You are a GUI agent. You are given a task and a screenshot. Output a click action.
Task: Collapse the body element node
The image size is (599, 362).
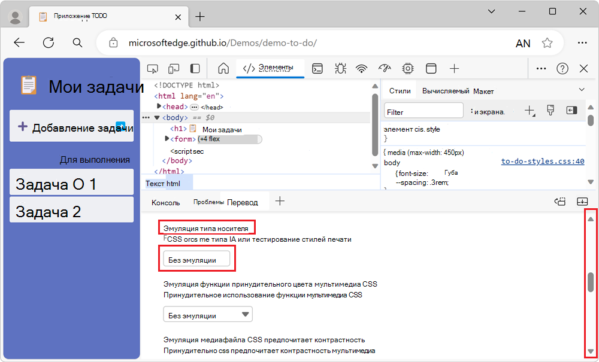[x=156, y=118]
